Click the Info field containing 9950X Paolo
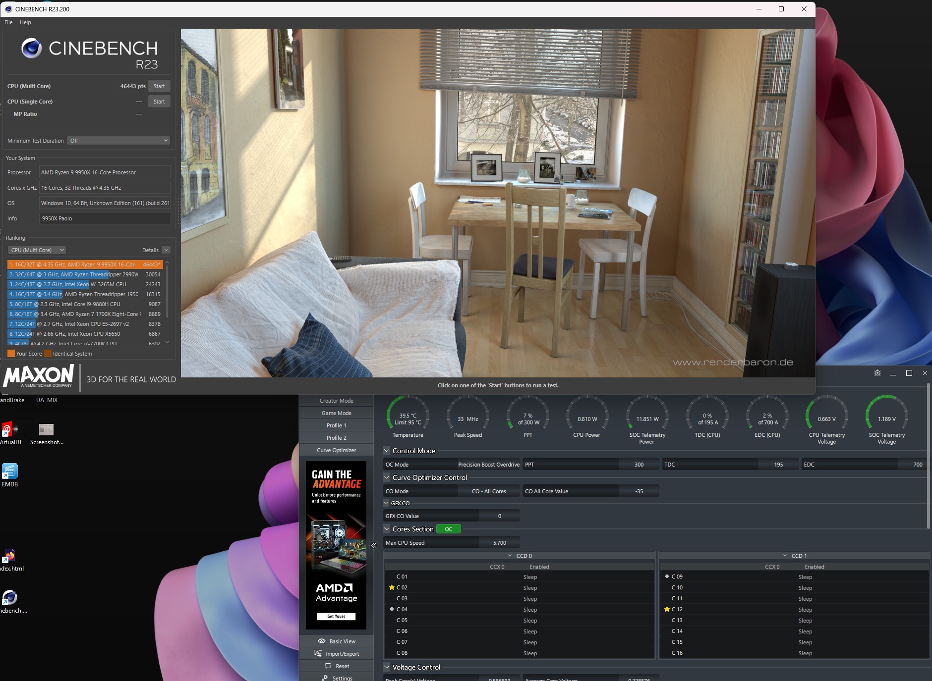The width and height of the screenshot is (932, 681). click(105, 218)
